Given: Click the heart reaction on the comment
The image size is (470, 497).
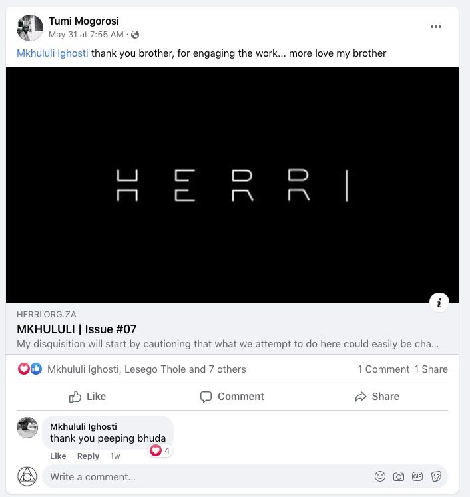Looking at the screenshot, I should coord(156,450).
